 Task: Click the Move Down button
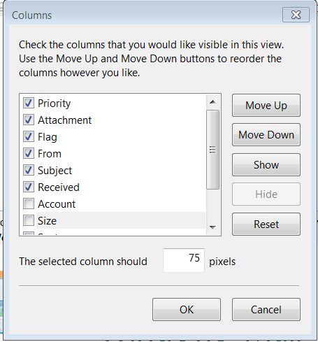point(266,135)
